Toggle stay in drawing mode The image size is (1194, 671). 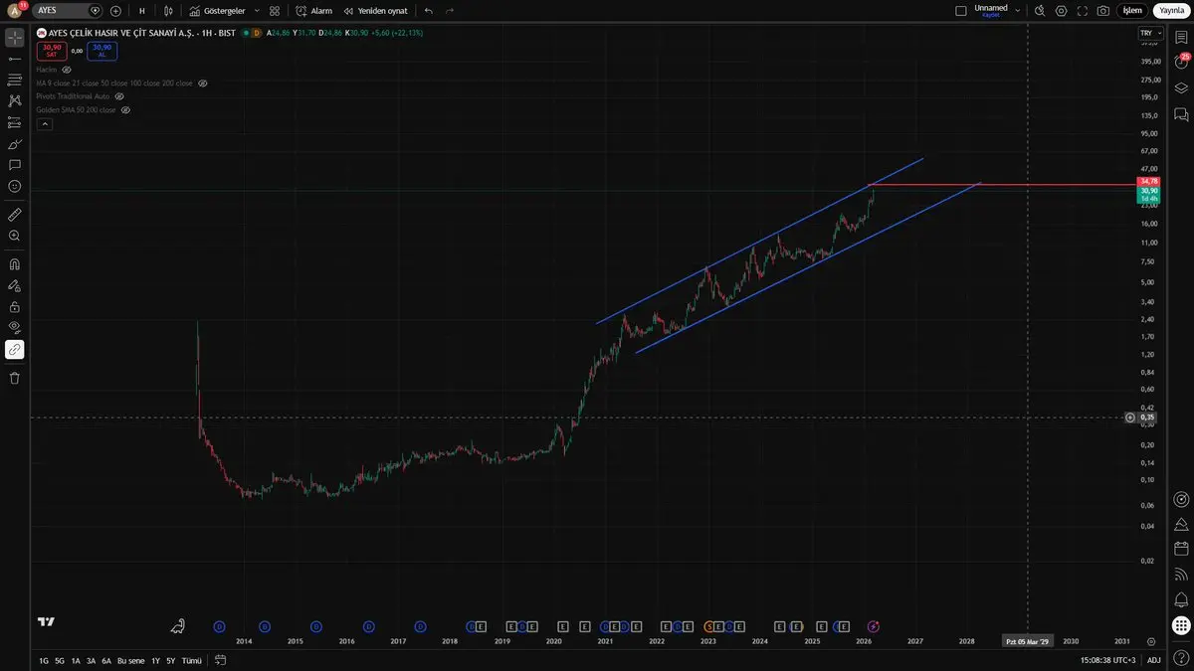tap(15, 285)
